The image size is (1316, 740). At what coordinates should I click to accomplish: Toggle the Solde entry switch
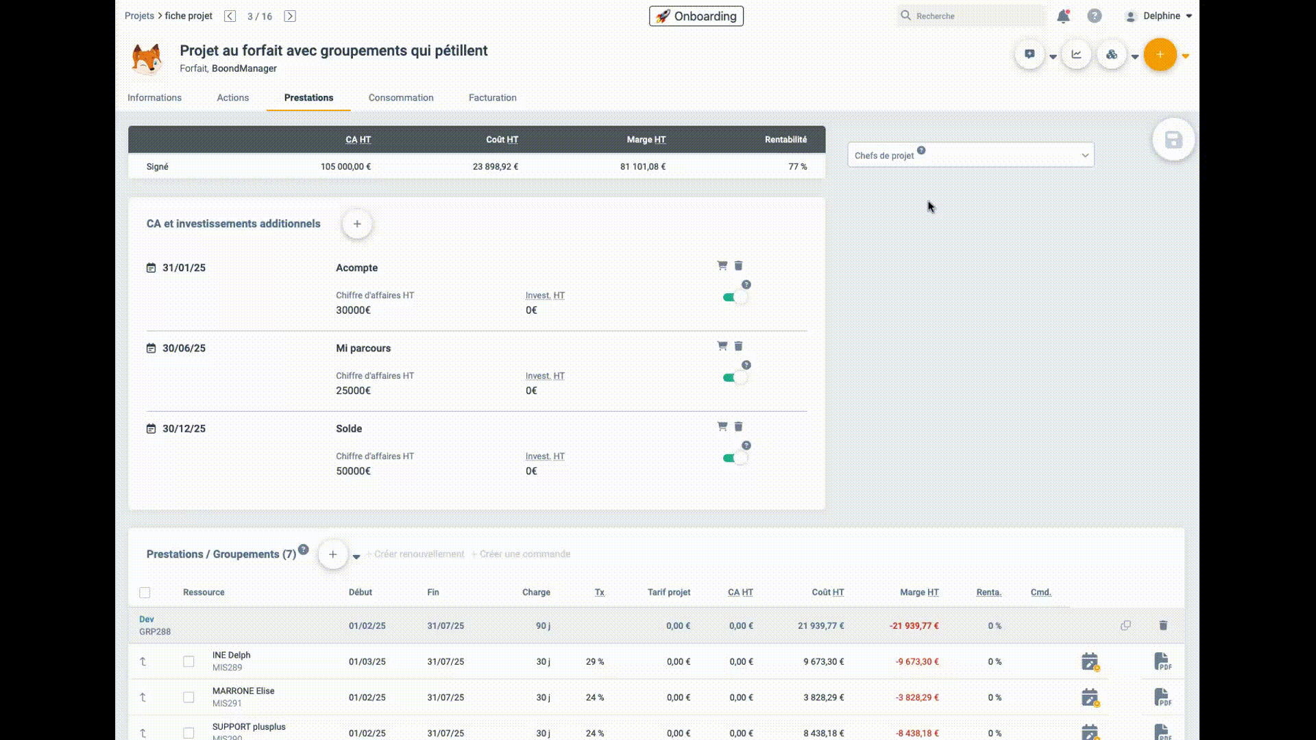735,458
